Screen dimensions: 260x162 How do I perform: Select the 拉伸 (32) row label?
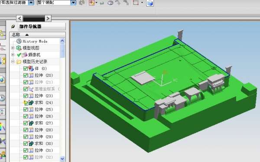tap(44, 157)
